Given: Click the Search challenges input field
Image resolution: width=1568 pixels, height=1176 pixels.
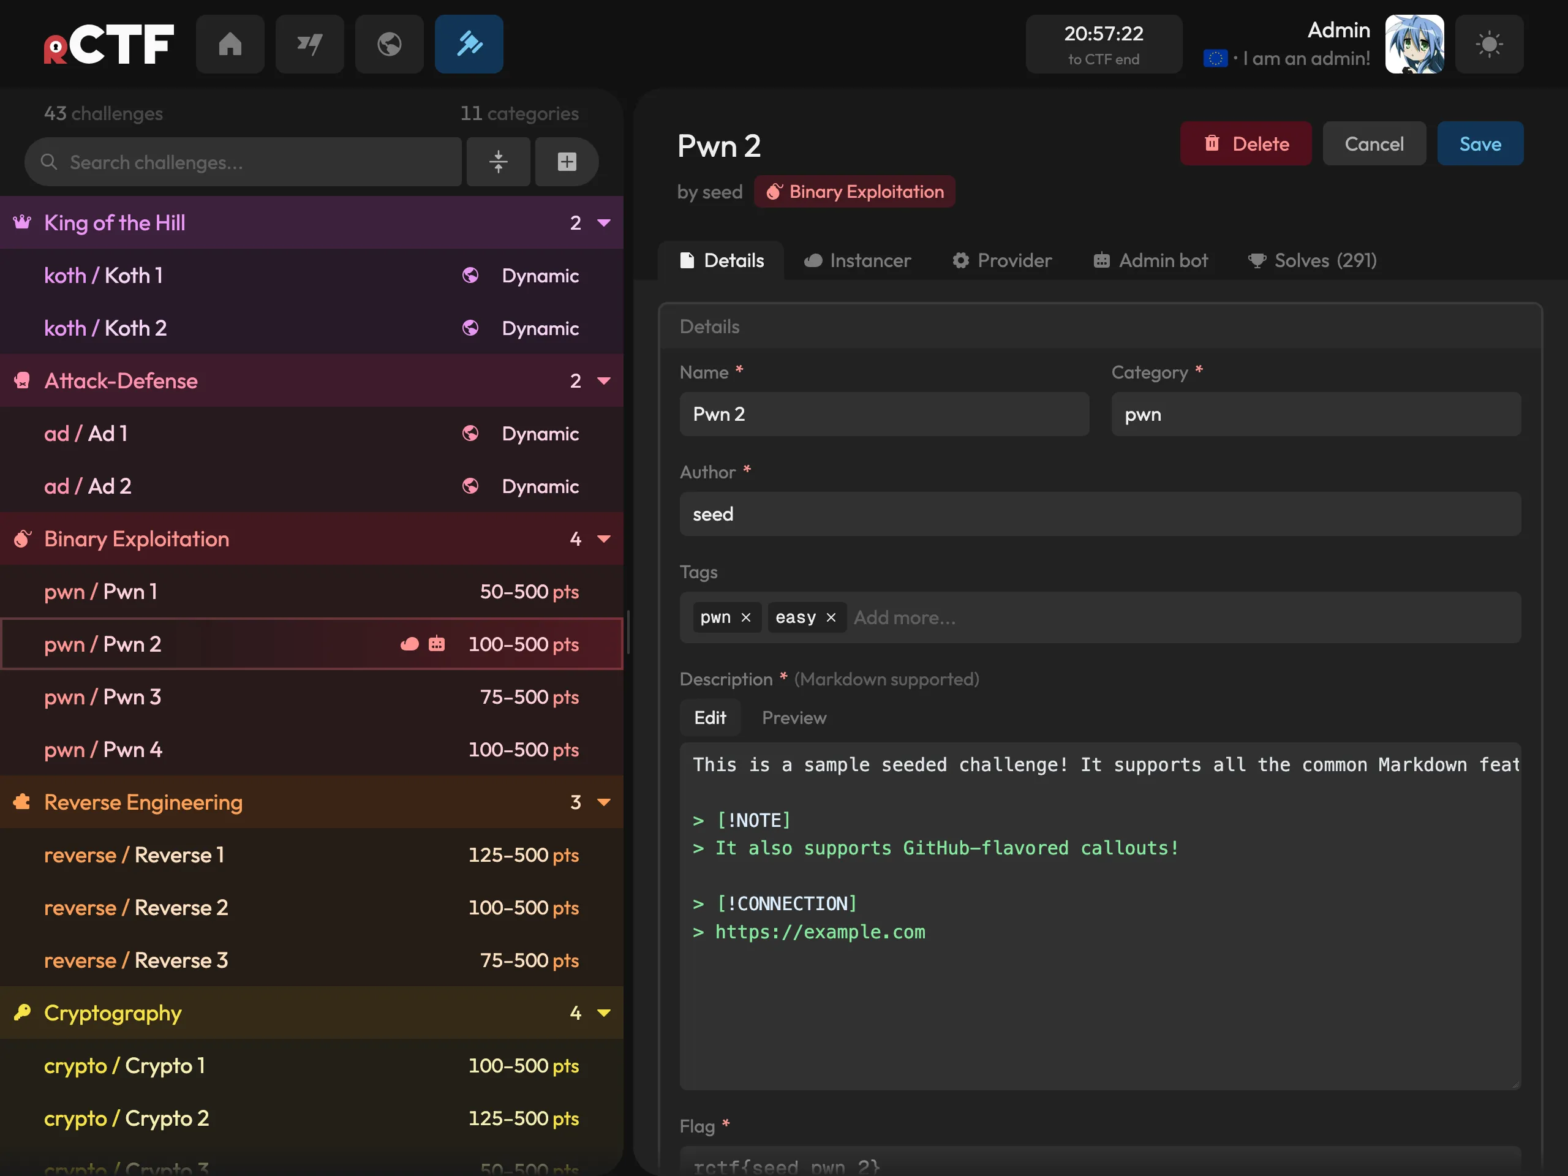Looking at the screenshot, I should pos(243,162).
